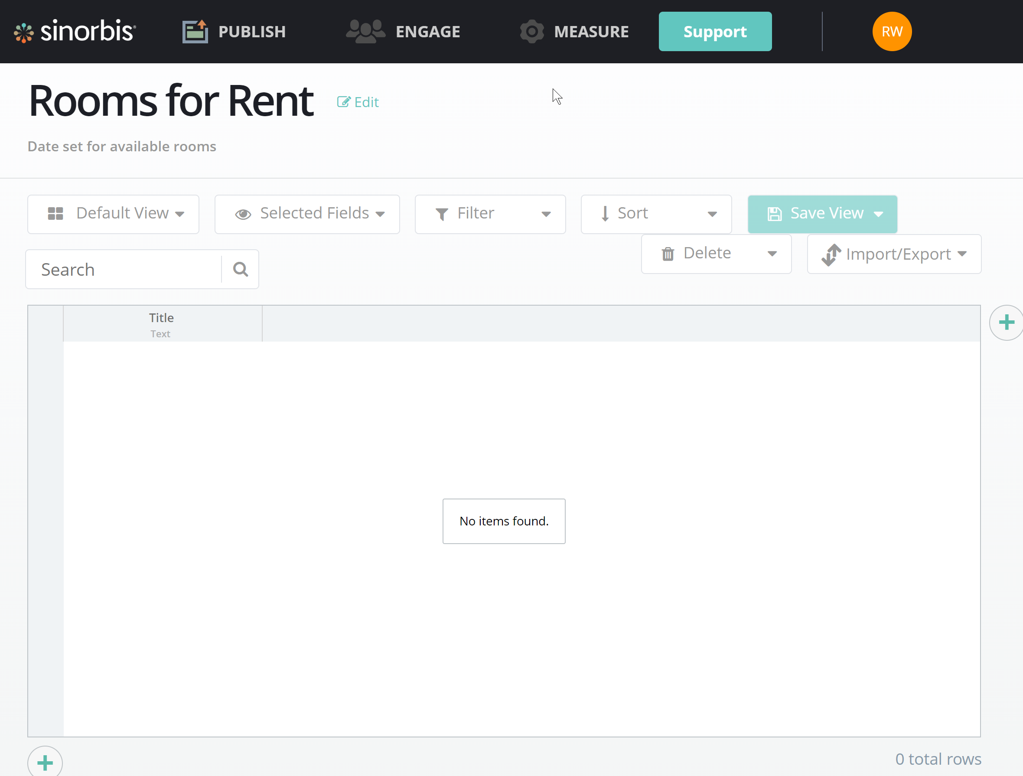
Task: Click the pencil Edit icon
Action: (x=343, y=102)
